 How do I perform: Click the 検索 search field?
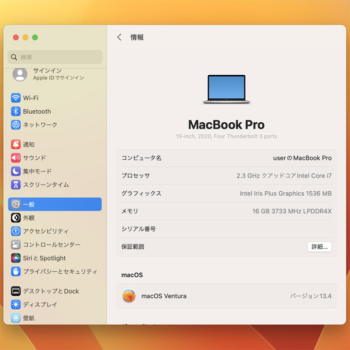(55, 57)
